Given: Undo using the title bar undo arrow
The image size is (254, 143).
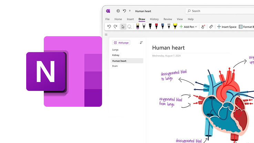Looking at the screenshot, I should click(124, 11).
